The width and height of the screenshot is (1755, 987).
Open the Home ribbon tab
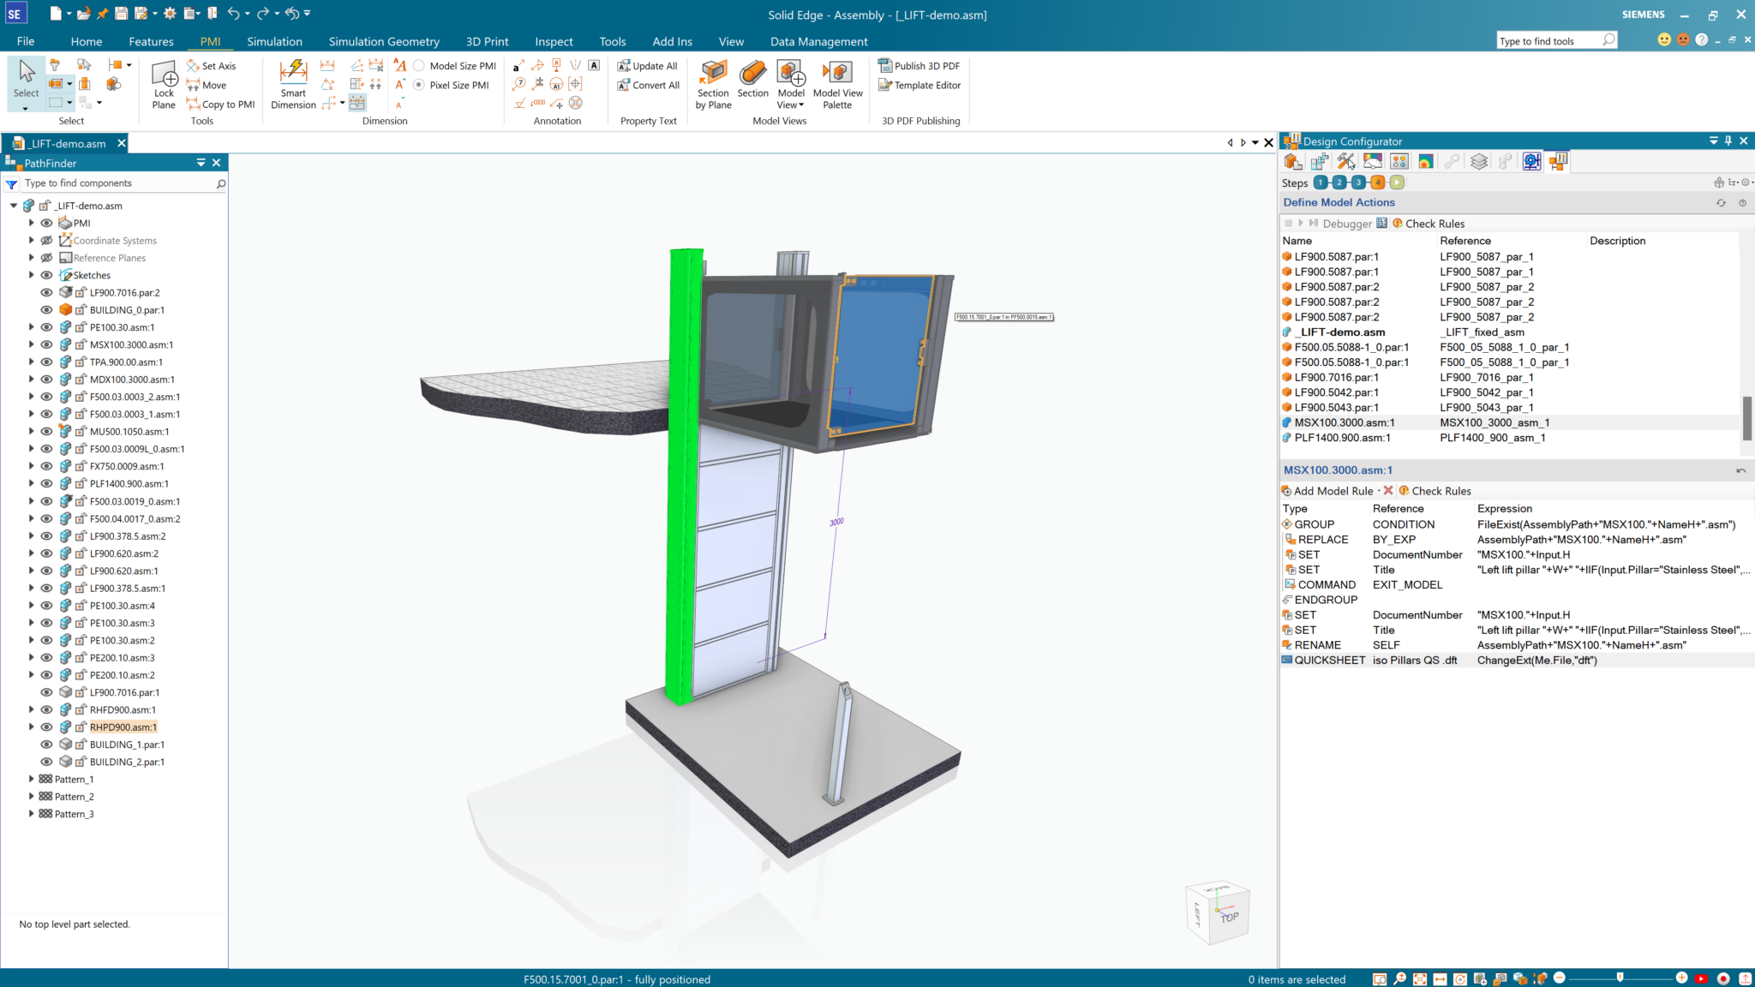(87, 41)
